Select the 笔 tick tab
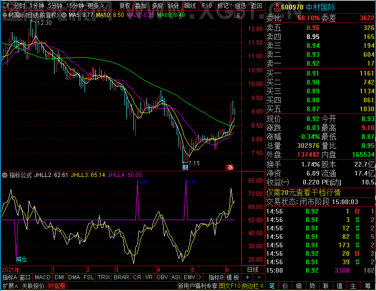Viewport: 376px width, 291px height. click(272, 286)
